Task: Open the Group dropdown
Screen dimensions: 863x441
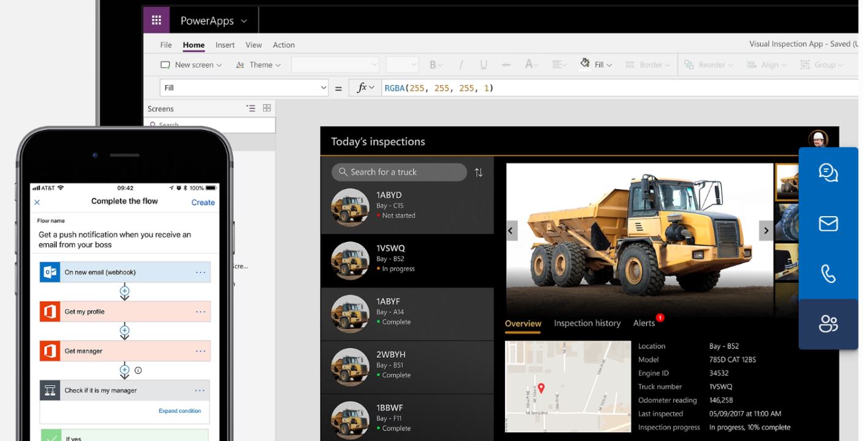Action: coord(821,64)
